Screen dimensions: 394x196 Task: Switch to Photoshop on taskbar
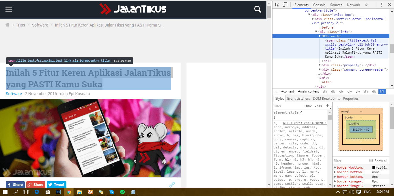click(x=58, y=192)
